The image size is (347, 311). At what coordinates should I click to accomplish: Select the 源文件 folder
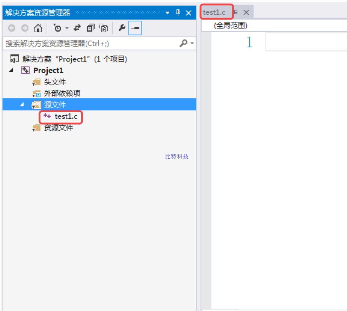coord(55,105)
